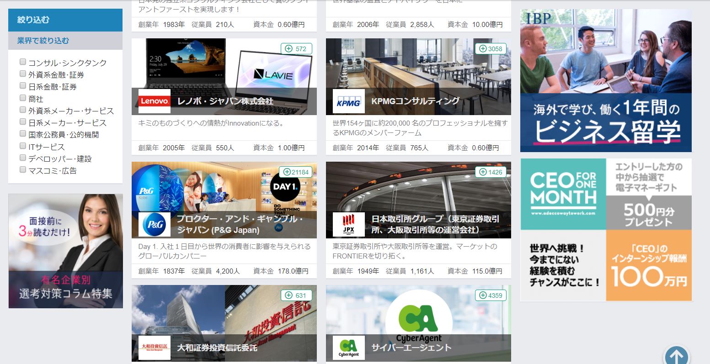Click the JPX logo icon
The image size is (710, 364).
click(348, 225)
